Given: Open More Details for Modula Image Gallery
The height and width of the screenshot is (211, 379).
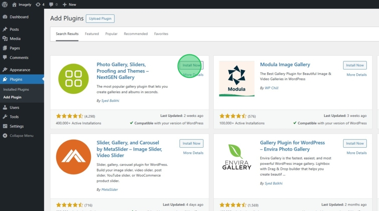Looking at the screenshot, I should click(356, 75).
